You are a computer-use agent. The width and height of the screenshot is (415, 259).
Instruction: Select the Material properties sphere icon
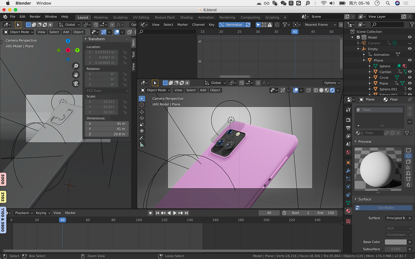coord(348,211)
